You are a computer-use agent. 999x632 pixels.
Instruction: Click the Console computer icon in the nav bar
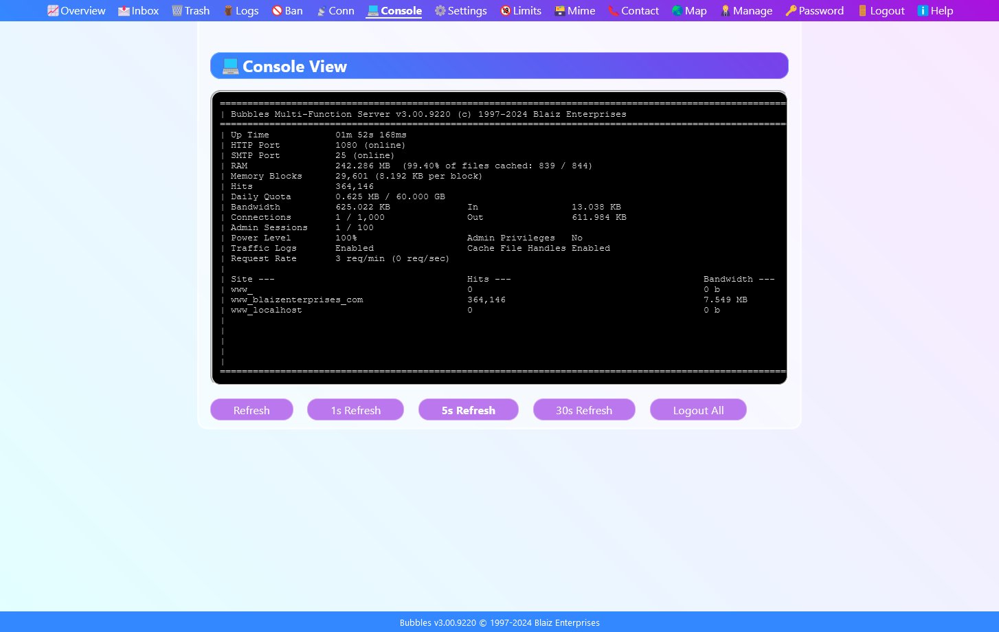point(372,11)
